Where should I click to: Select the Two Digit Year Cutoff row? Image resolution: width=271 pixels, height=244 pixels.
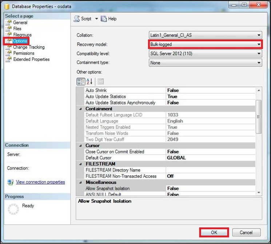[x=170, y=139]
